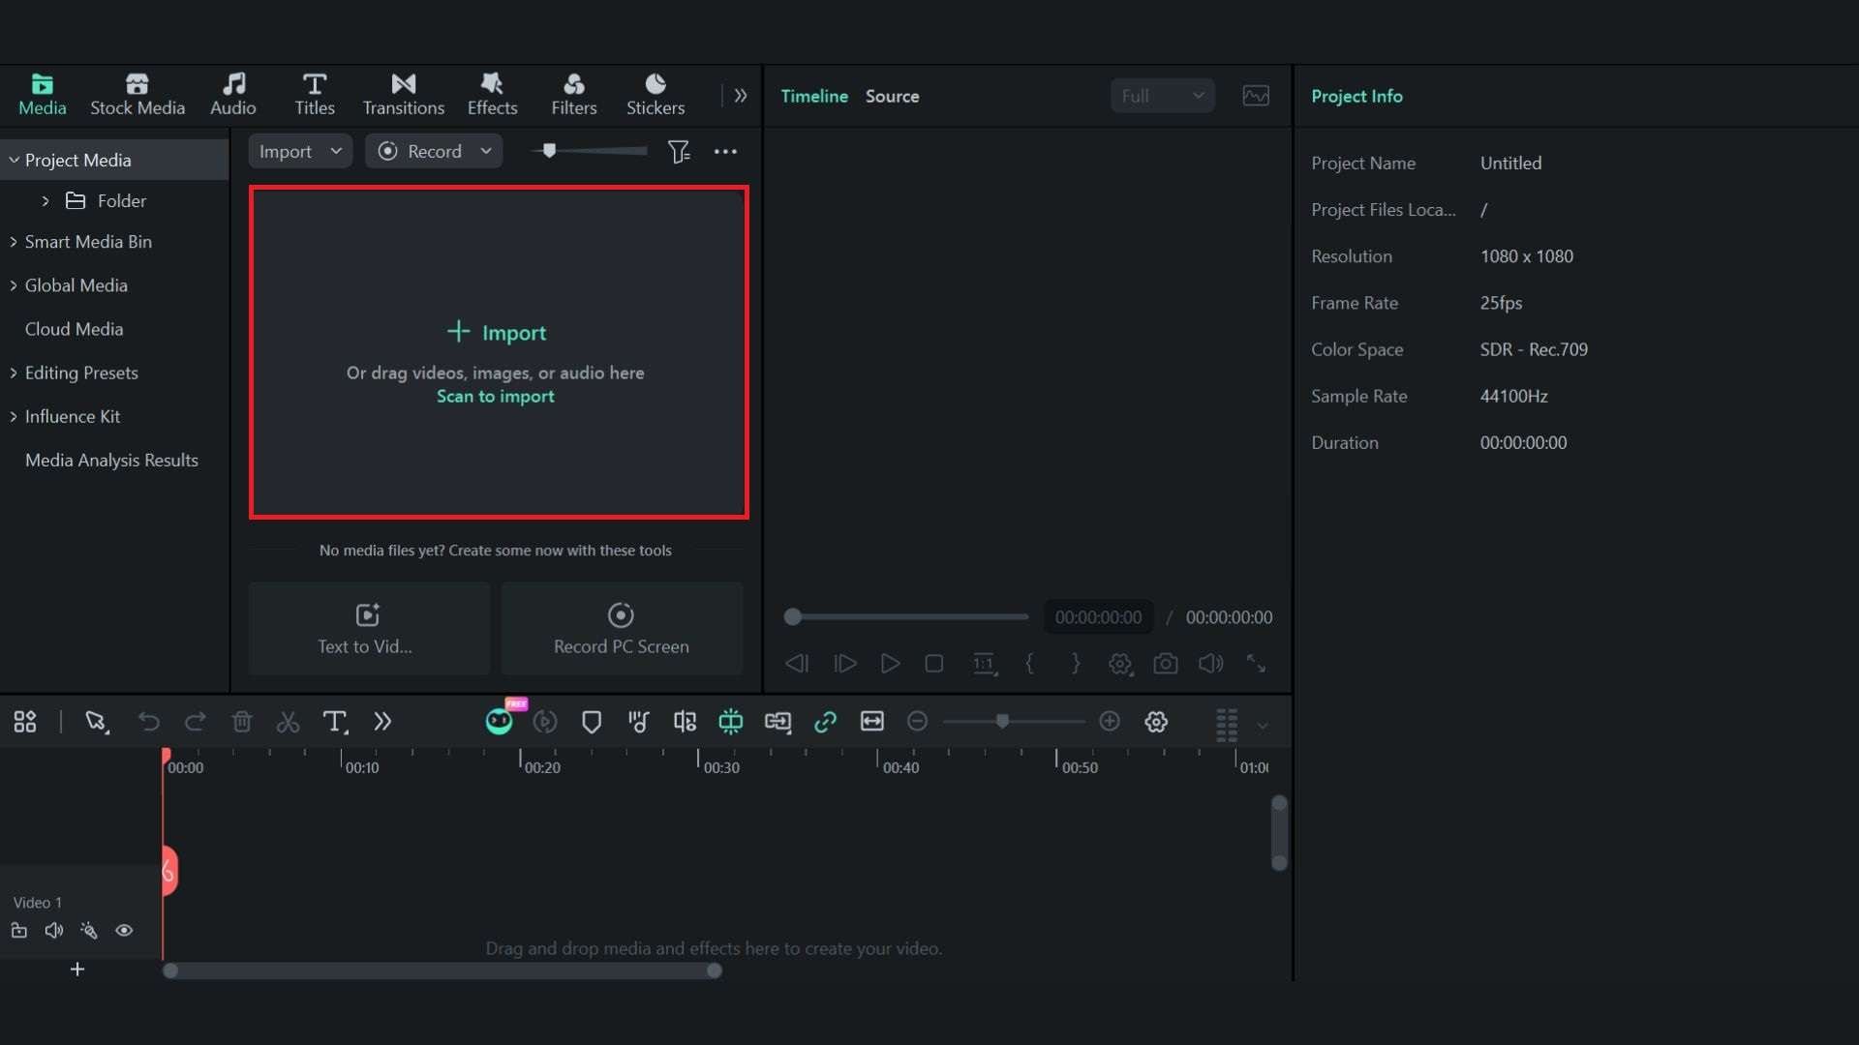
Task: Expand Global Media section
Action: [14, 285]
